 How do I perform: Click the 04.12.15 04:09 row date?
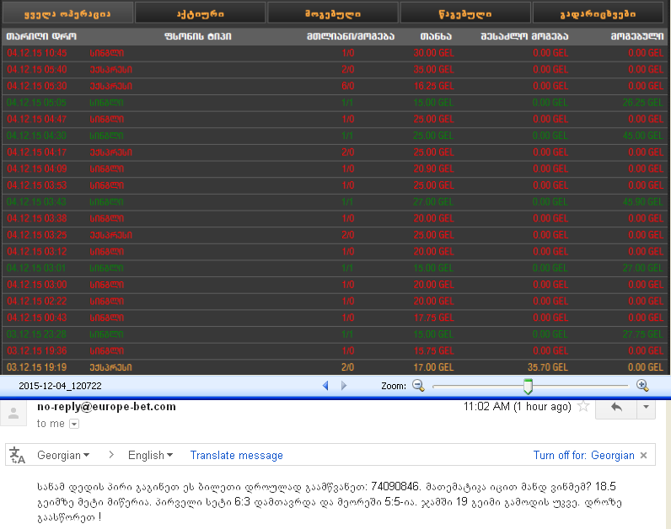coord(37,168)
